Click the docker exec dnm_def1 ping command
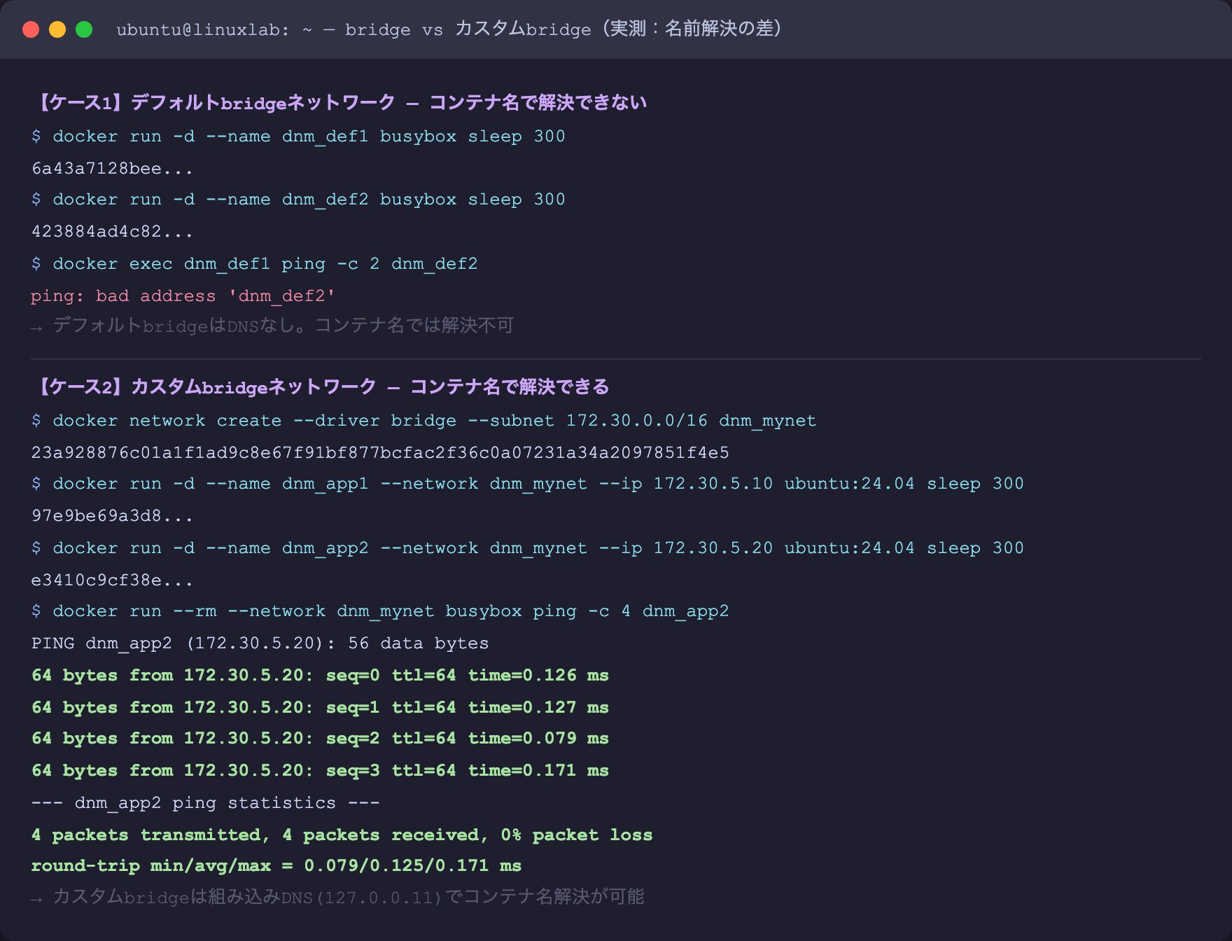Screen dimensions: 1232x941 (x=255, y=264)
